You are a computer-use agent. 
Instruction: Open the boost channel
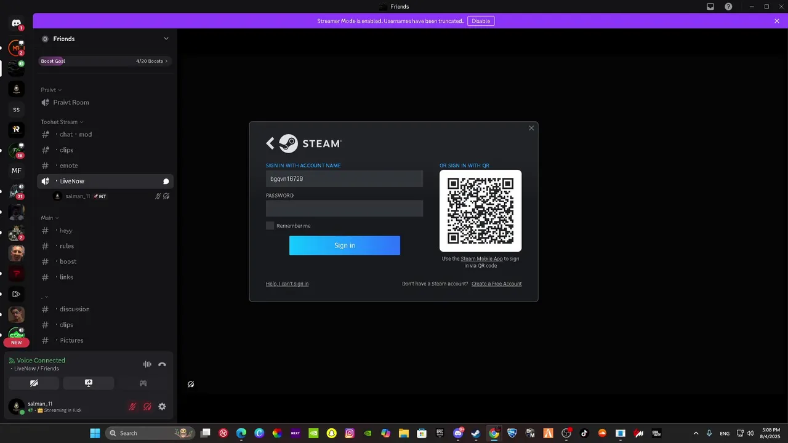105,261
